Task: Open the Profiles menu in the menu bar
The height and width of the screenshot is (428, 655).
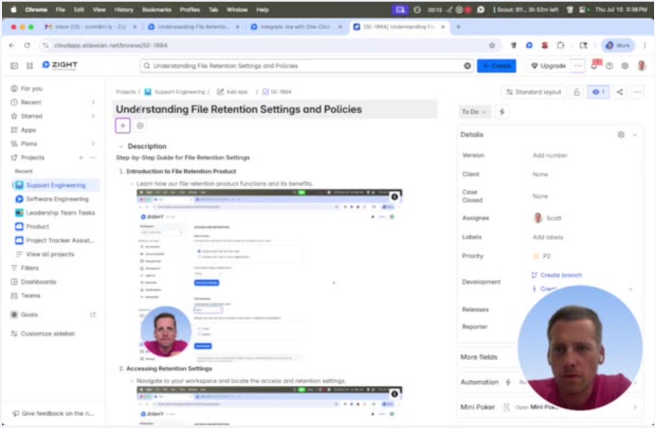Action: tap(190, 10)
